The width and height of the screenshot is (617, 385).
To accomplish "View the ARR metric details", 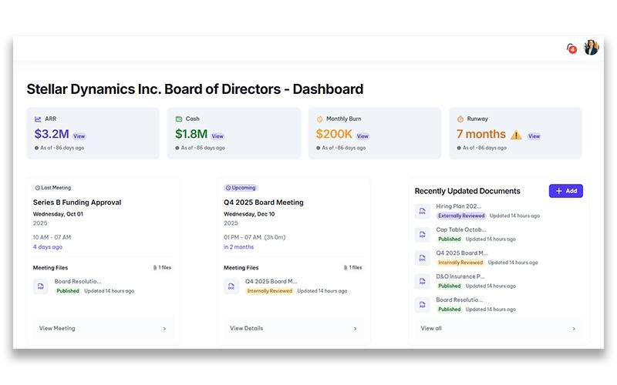I will click(79, 136).
